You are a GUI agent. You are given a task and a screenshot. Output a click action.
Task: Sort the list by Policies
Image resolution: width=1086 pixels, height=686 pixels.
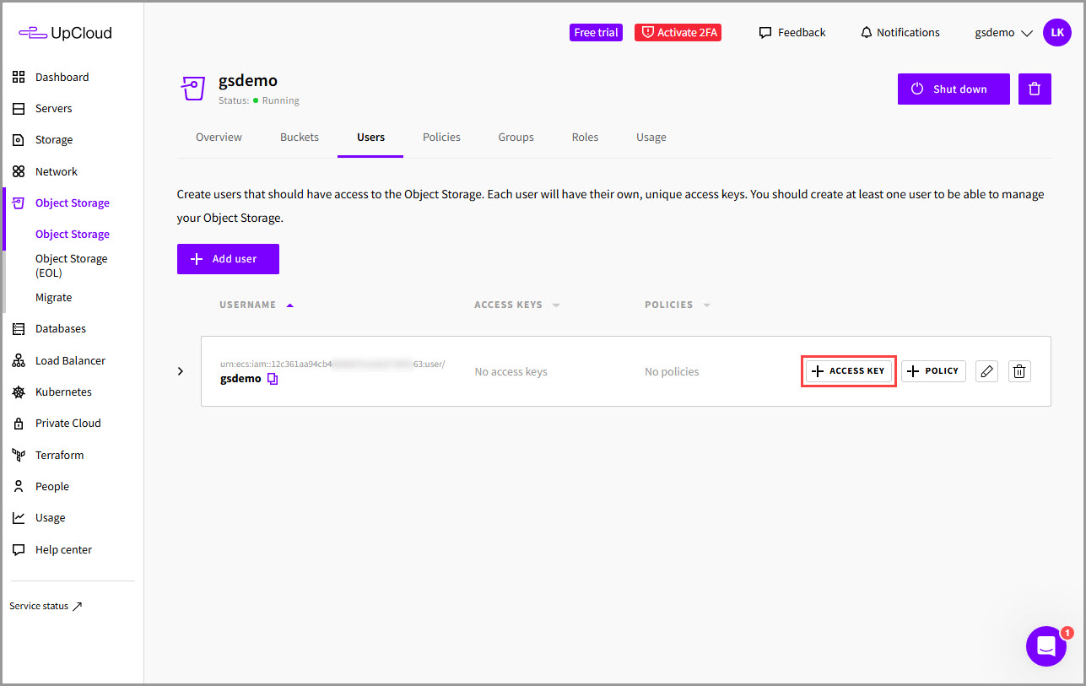tap(678, 305)
